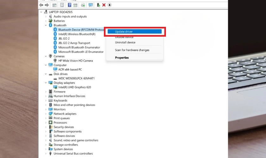Click the Bluetooth category icon
The width and height of the screenshot is (266, 158).
pos(50,25)
